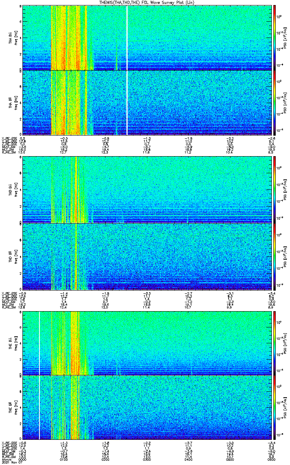Click the X_RE_GSE row label under THA panels
This screenshot has height=465, width=290.
point(9,138)
